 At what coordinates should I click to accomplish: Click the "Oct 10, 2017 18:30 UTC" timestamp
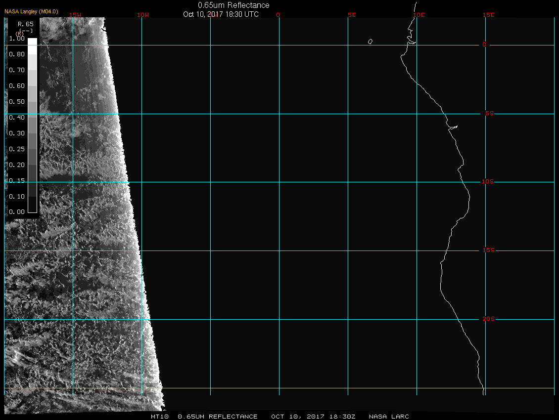pos(221,14)
